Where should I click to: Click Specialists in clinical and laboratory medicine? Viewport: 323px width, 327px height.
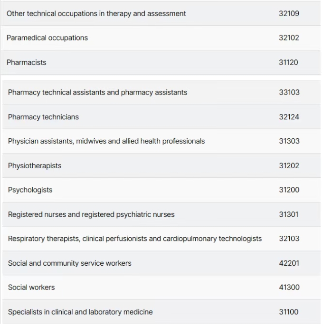(80, 312)
